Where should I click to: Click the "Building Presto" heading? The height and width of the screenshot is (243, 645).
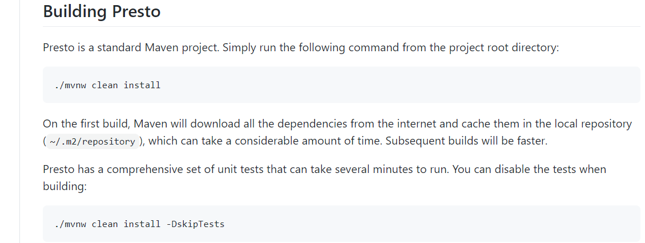pos(102,11)
